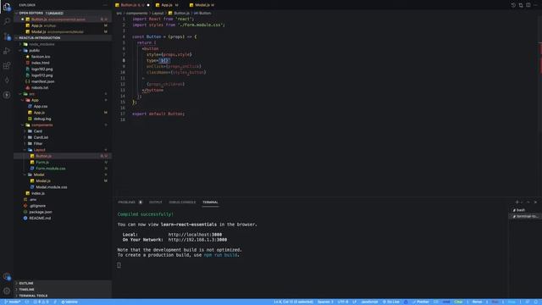Open the Run and Debug view

[7, 51]
